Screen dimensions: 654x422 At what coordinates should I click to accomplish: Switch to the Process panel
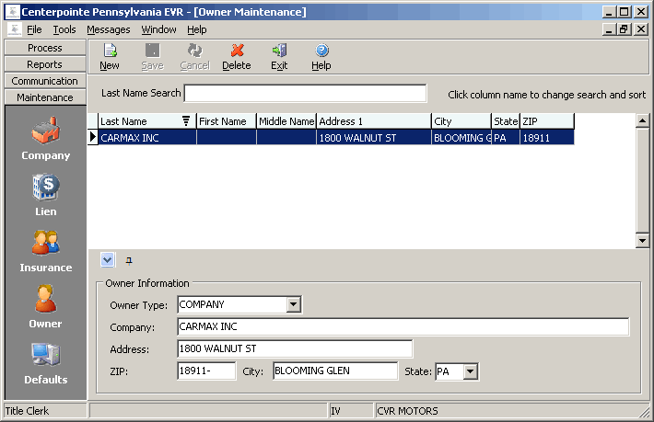point(45,48)
